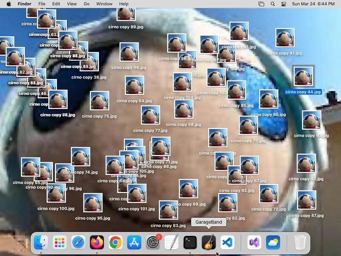Select the file cirno copy 93.jpg
Screen dimensions: 341x256
tap(312, 120)
